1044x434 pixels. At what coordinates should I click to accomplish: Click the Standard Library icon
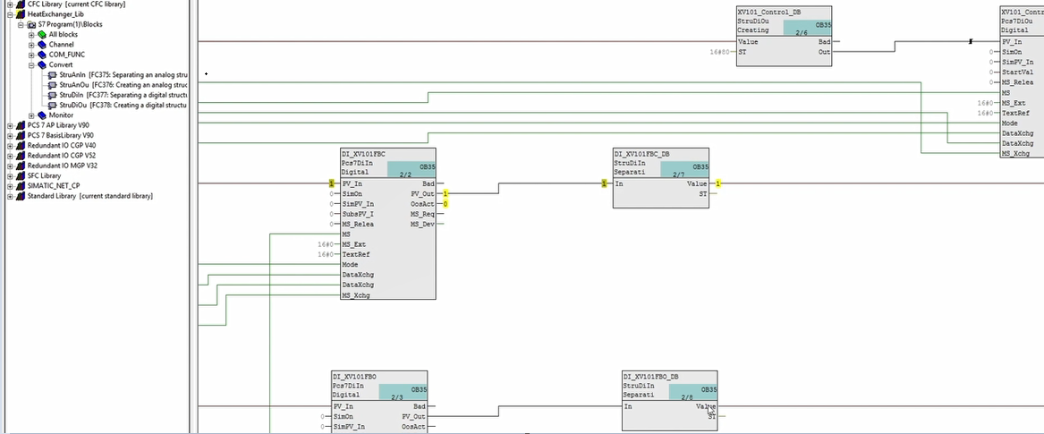point(21,196)
